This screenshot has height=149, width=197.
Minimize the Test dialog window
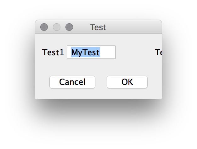click(57, 27)
